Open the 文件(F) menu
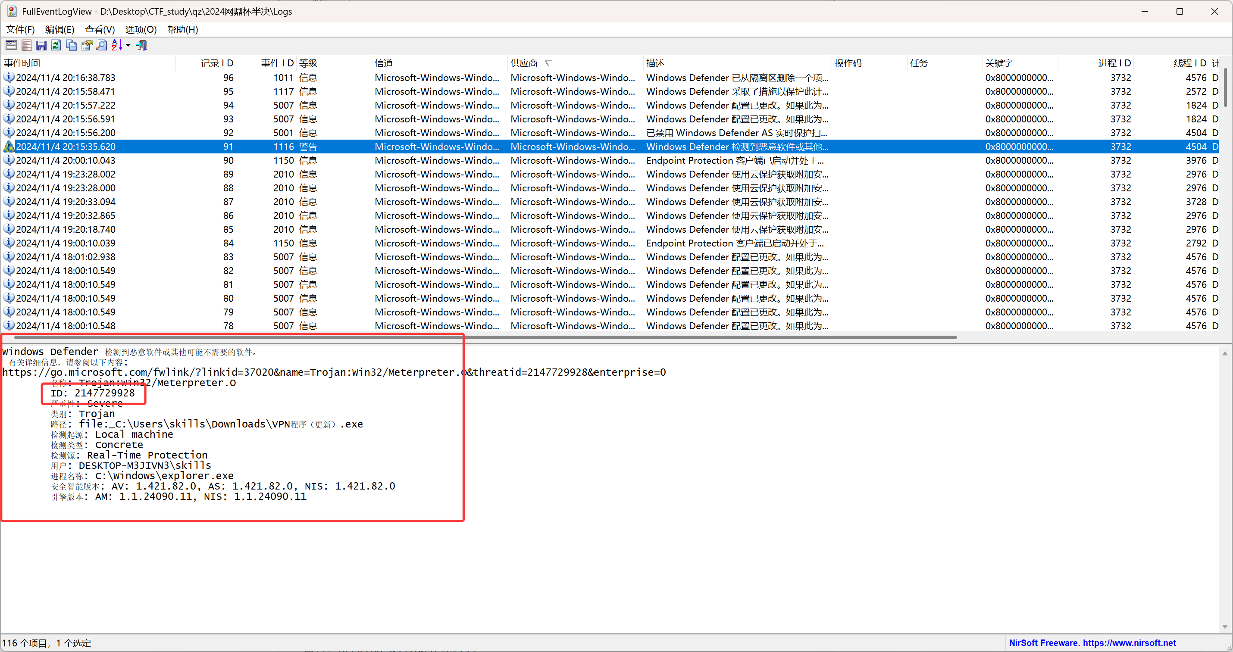Image resolution: width=1233 pixels, height=652 pixels. (x=20, y=30)
